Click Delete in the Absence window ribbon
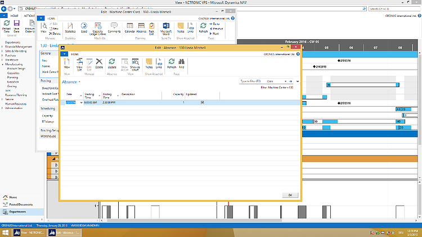The width and height of the screenshot is (422, 237). pyautogui.click(x=99, y=64)
